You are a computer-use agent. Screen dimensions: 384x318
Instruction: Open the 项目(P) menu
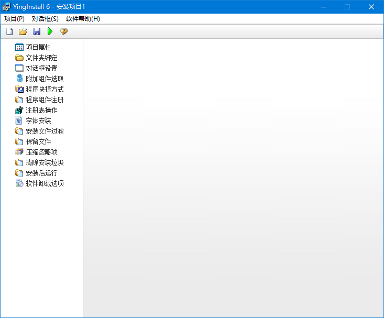tap(14, 19)
